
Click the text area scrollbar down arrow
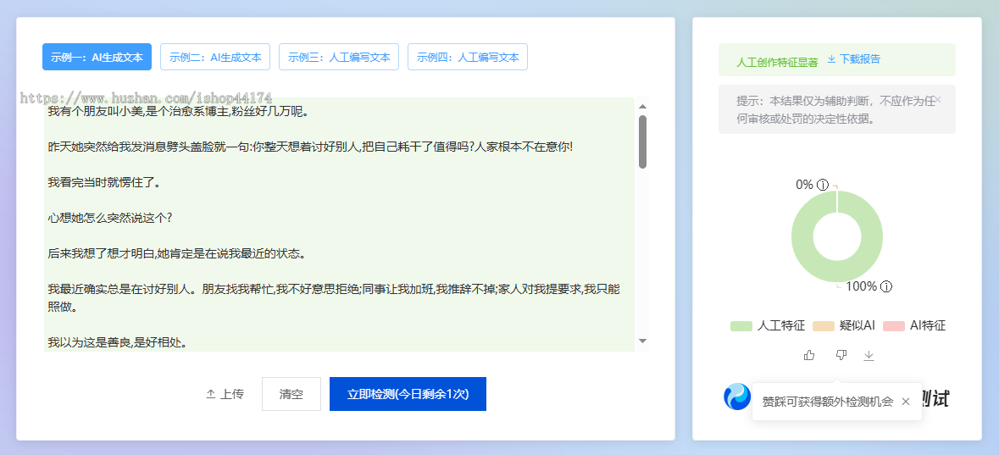pyautogui.click(x=642, y=341)
